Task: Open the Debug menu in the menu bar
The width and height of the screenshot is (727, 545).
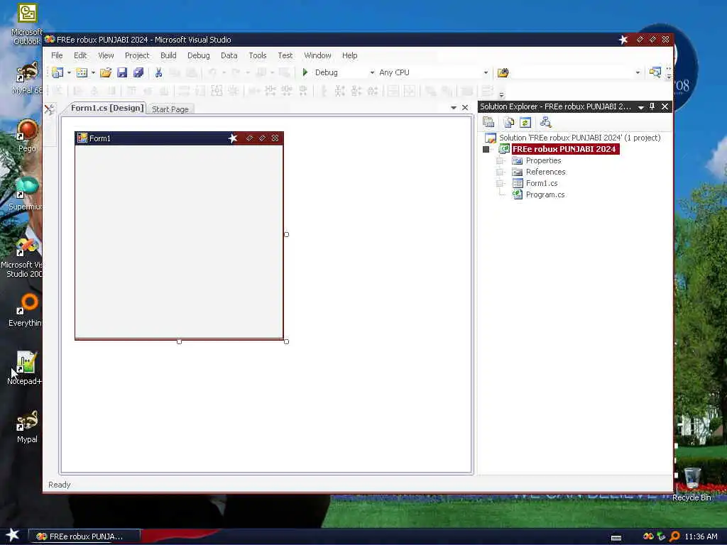Action: (x=199, y=55)
